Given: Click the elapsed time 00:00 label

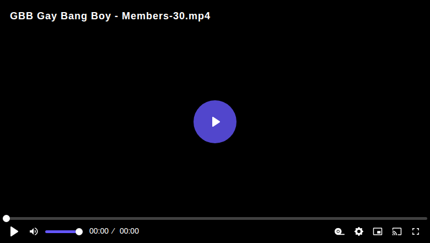Looking at the screenshot, I should coord(99,231).
